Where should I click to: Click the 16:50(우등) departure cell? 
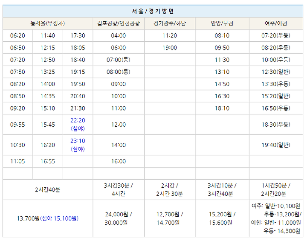click(276, 108)
